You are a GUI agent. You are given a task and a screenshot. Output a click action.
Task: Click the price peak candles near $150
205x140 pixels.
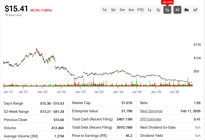tap(36, 49)
